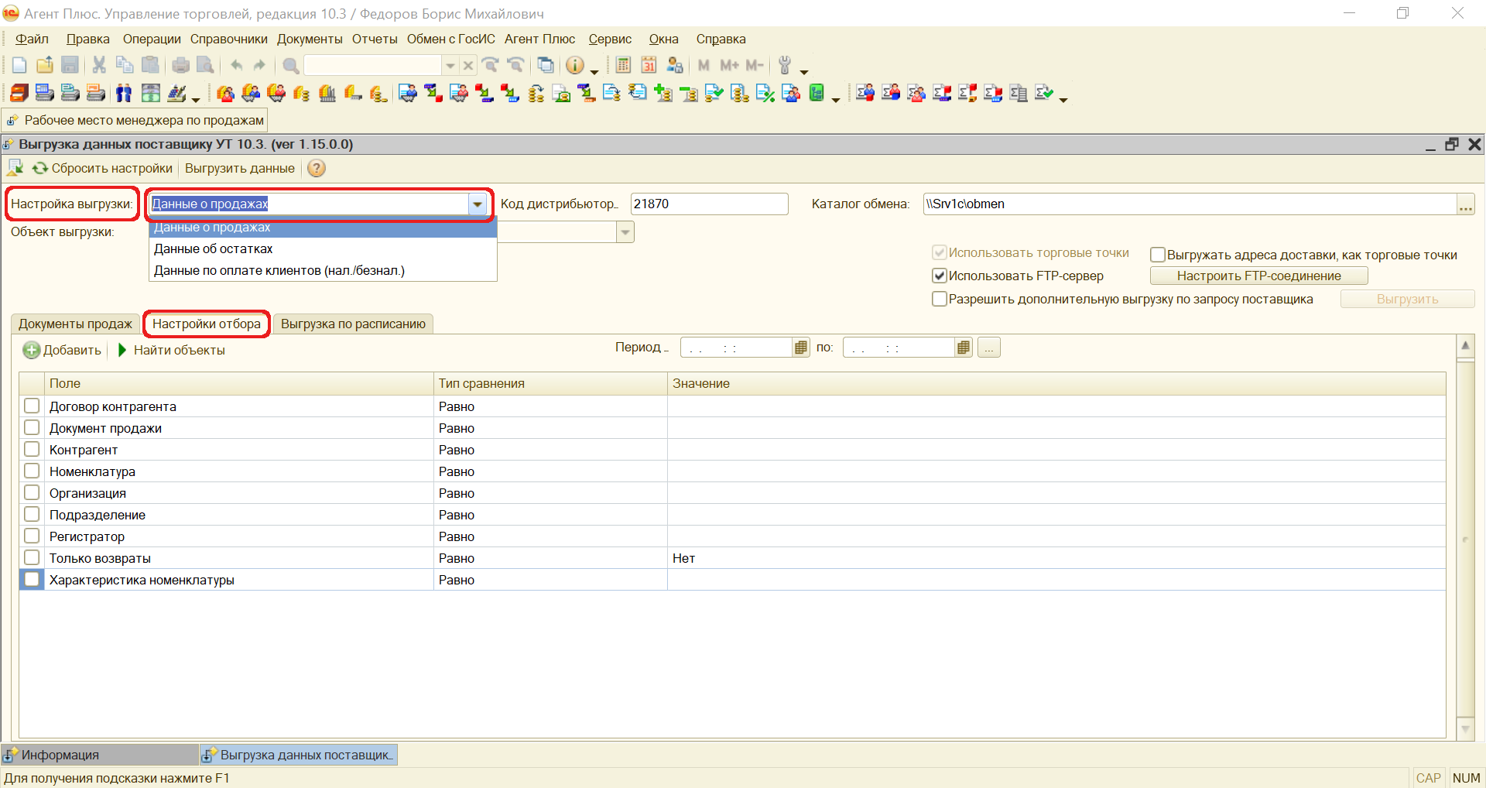Click the scrollbar down arrow of filter table
1486x788 pixels.
(1465, 728)
